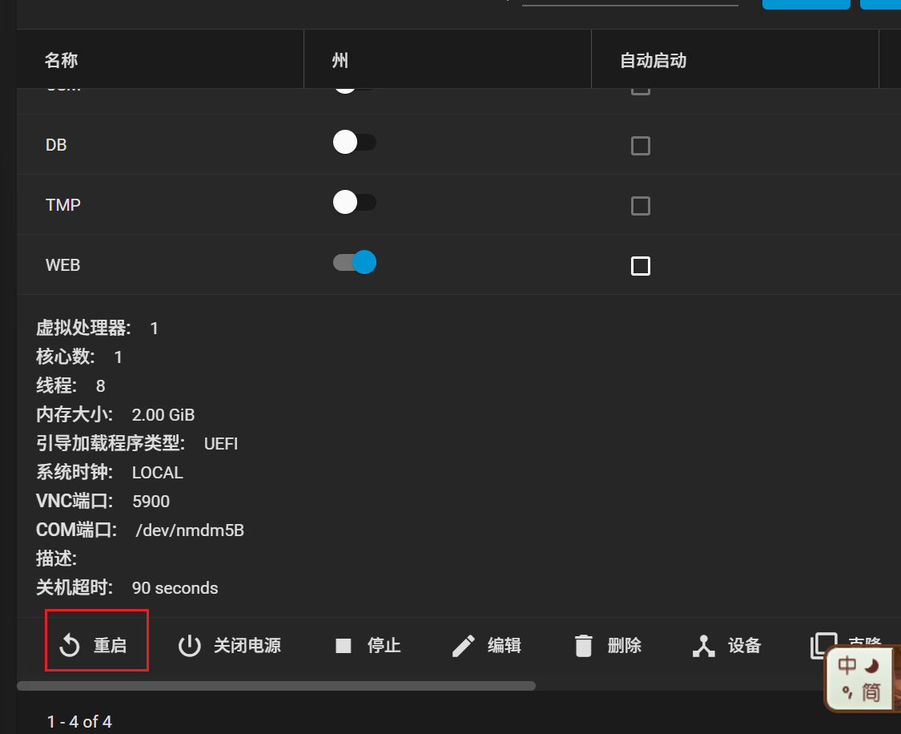Open 设备 via its device tree icon
Viewport: 901px width, 734px height.
click(x=703, y=646)
